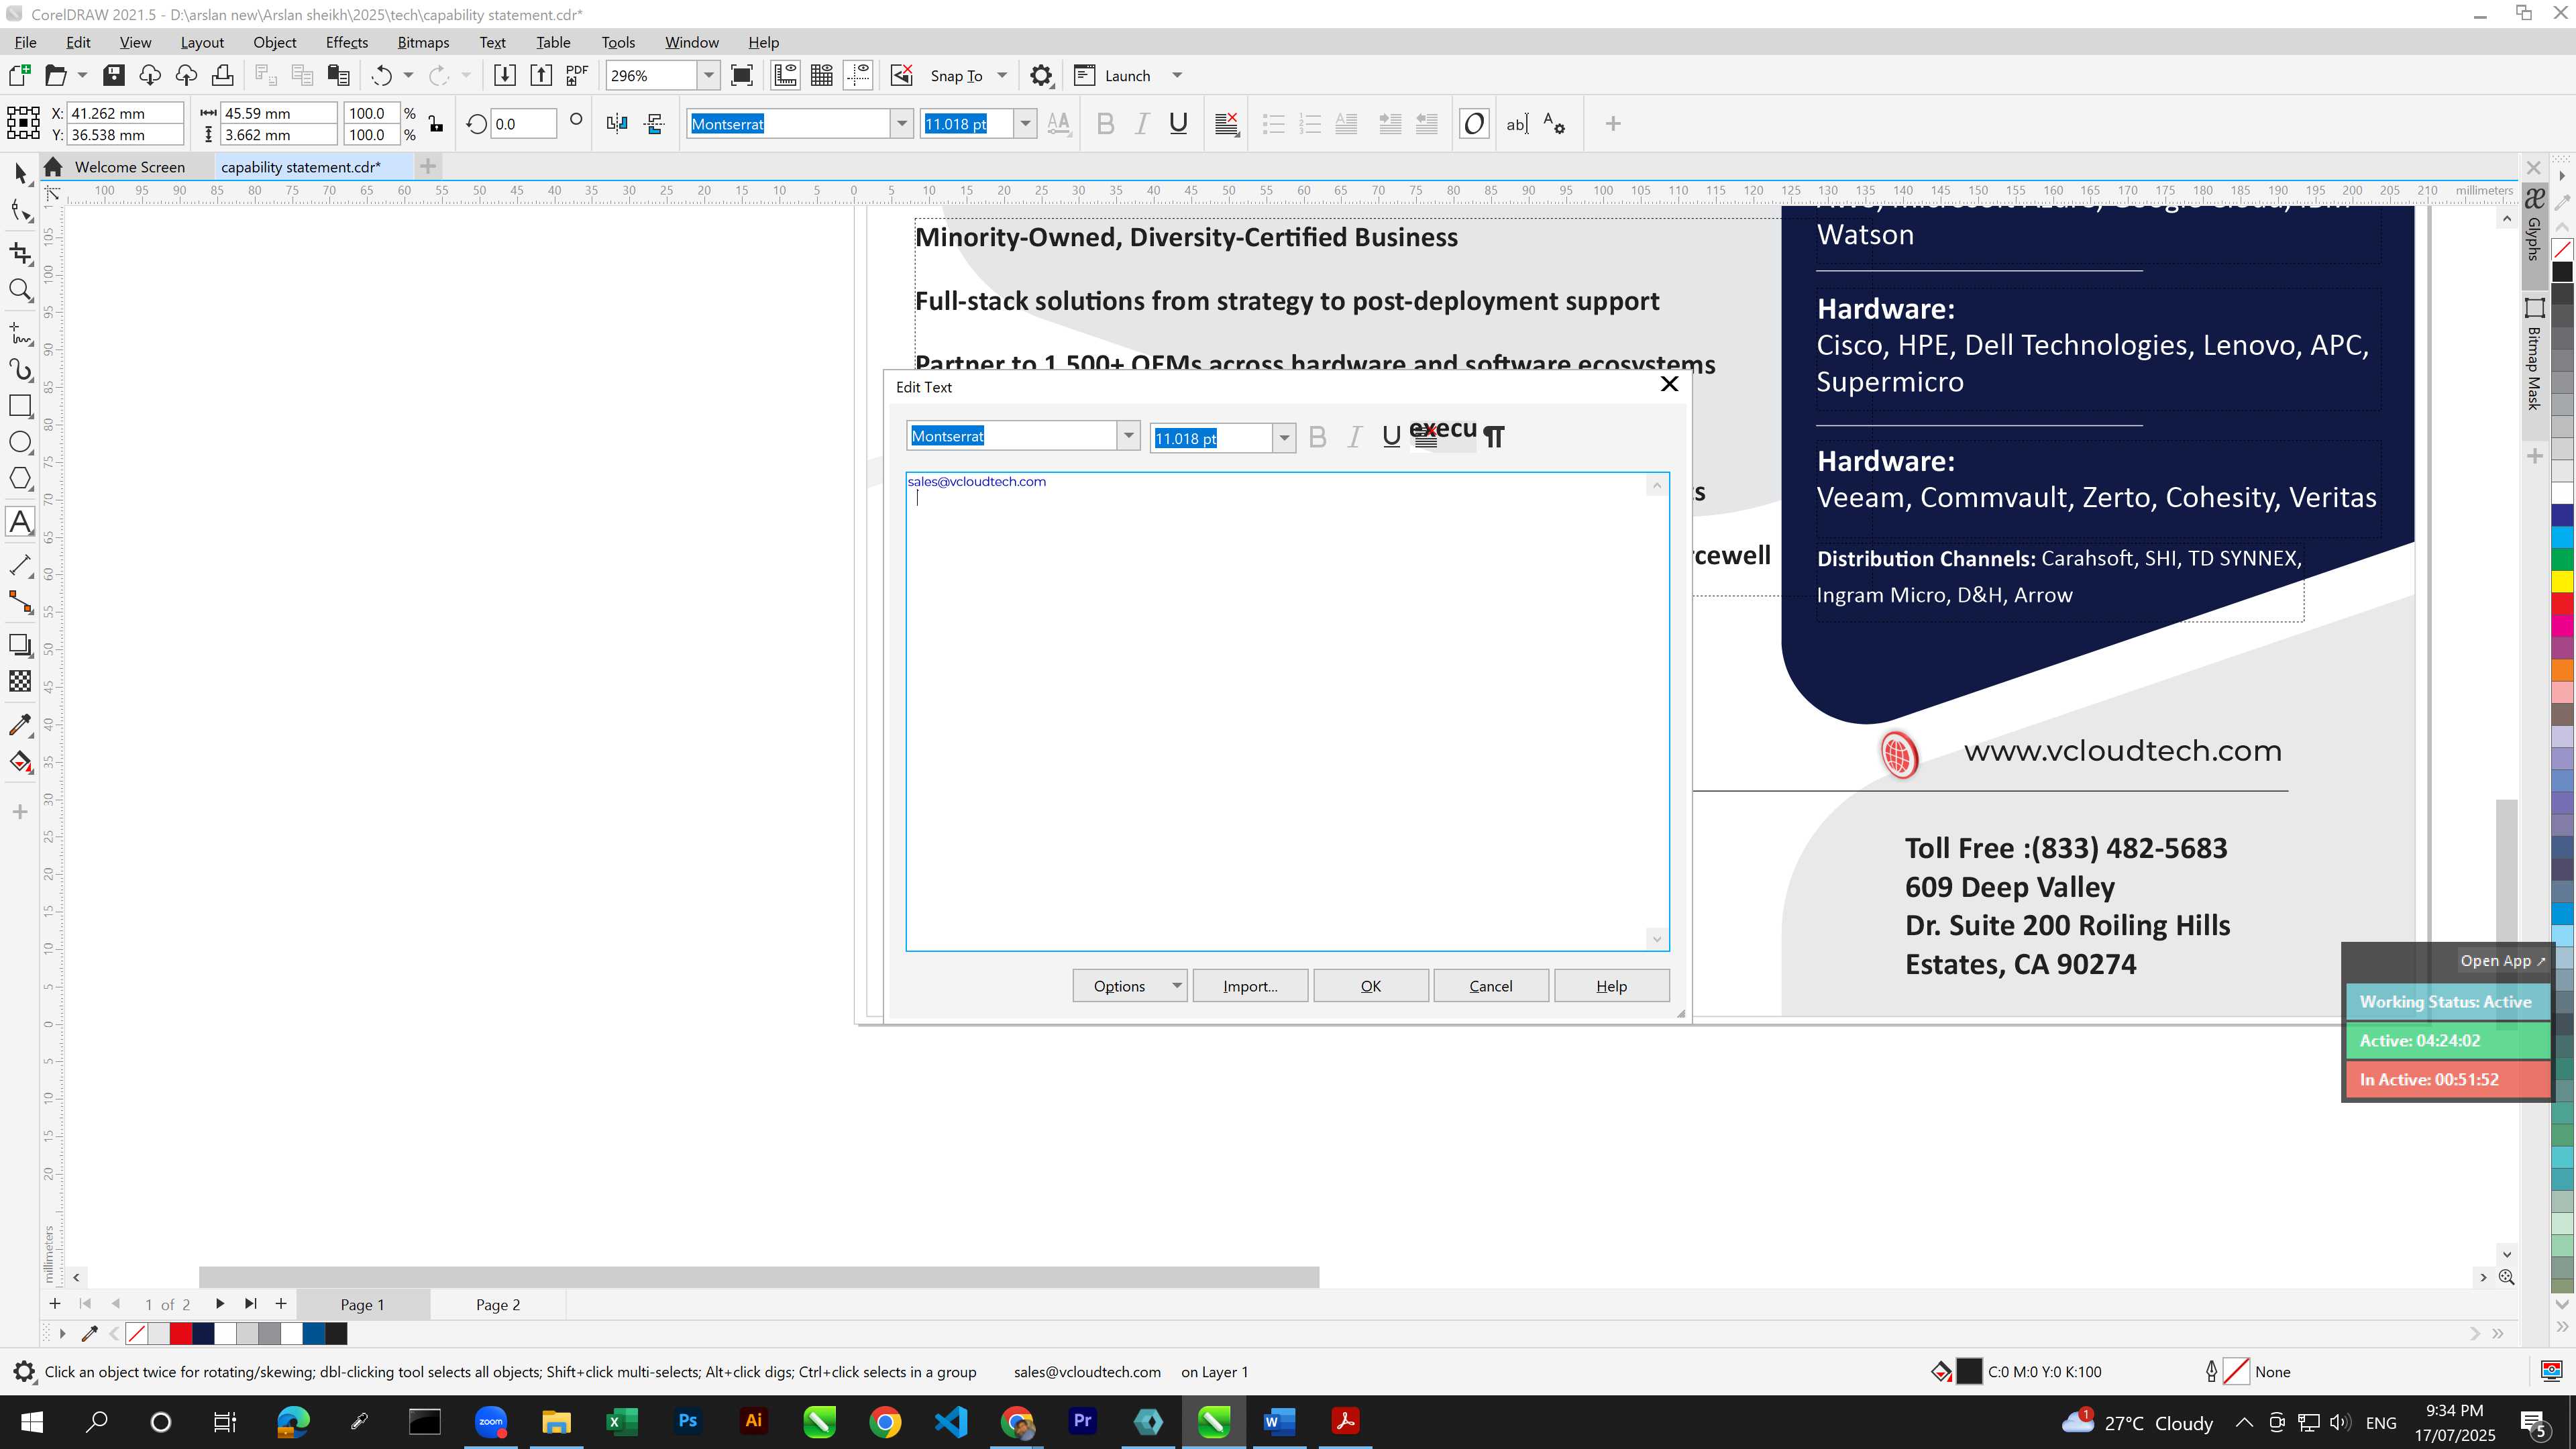Expand the font size dropdown in the property bar

pyautogui.click(x=1025, y=124)
